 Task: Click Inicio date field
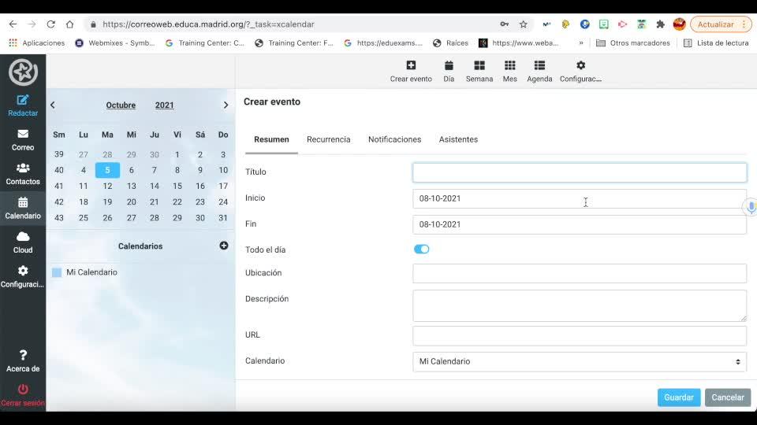pos(580,198)
